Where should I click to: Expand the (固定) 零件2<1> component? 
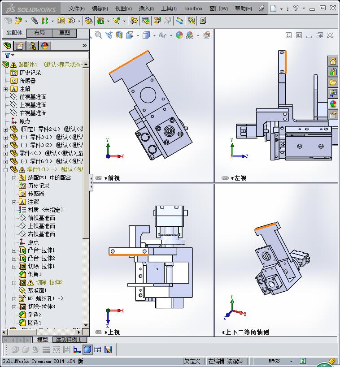(x=6, y=129)
